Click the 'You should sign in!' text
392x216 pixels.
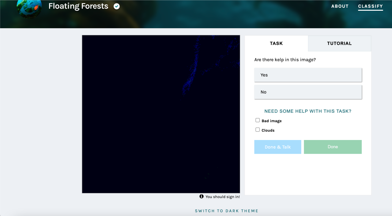223,197
